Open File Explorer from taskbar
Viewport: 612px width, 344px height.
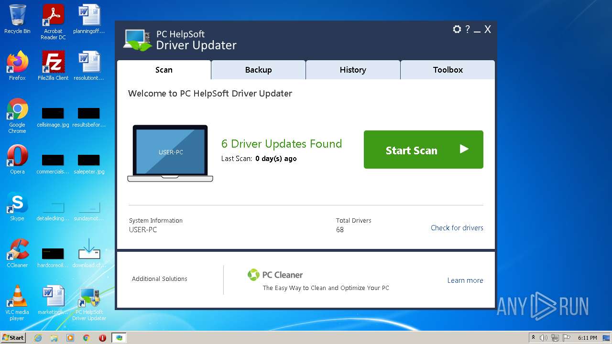pos(54,338)
